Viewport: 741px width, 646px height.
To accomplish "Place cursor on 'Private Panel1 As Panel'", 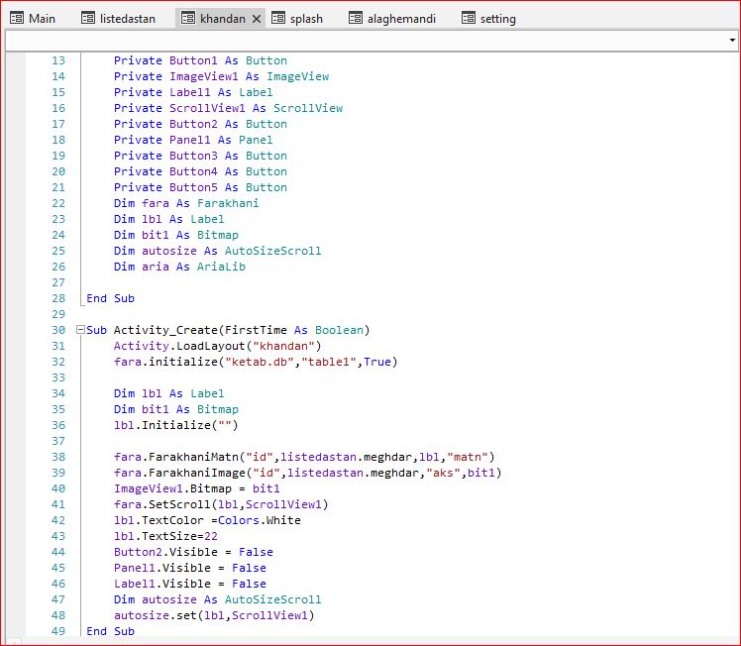I will [x=193, y=140].
